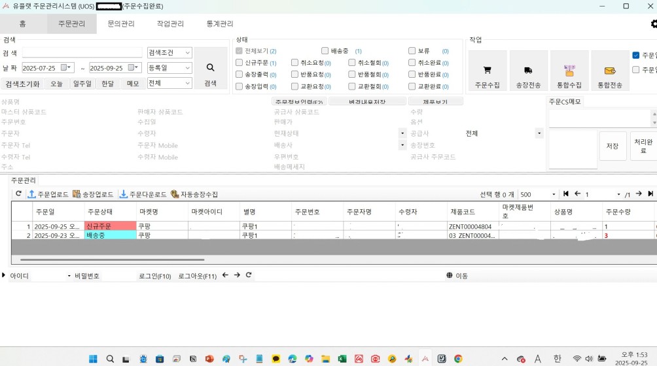Viewport: 657px width, 366px height.
Task: Check the 신규주문 status checkbox
Action: 240,63
